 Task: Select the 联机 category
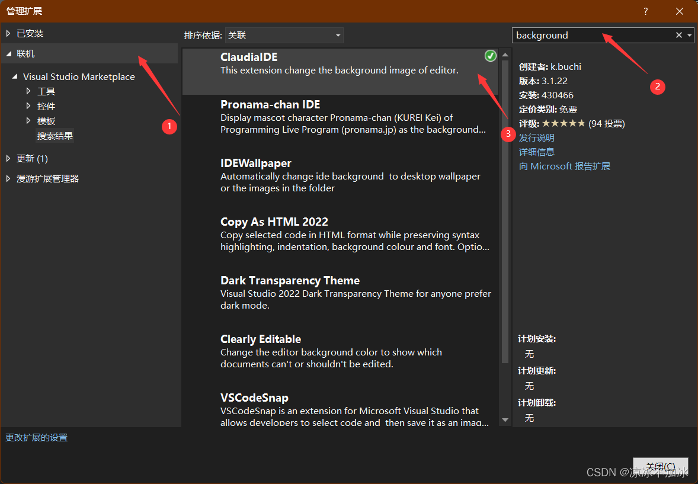25,54
